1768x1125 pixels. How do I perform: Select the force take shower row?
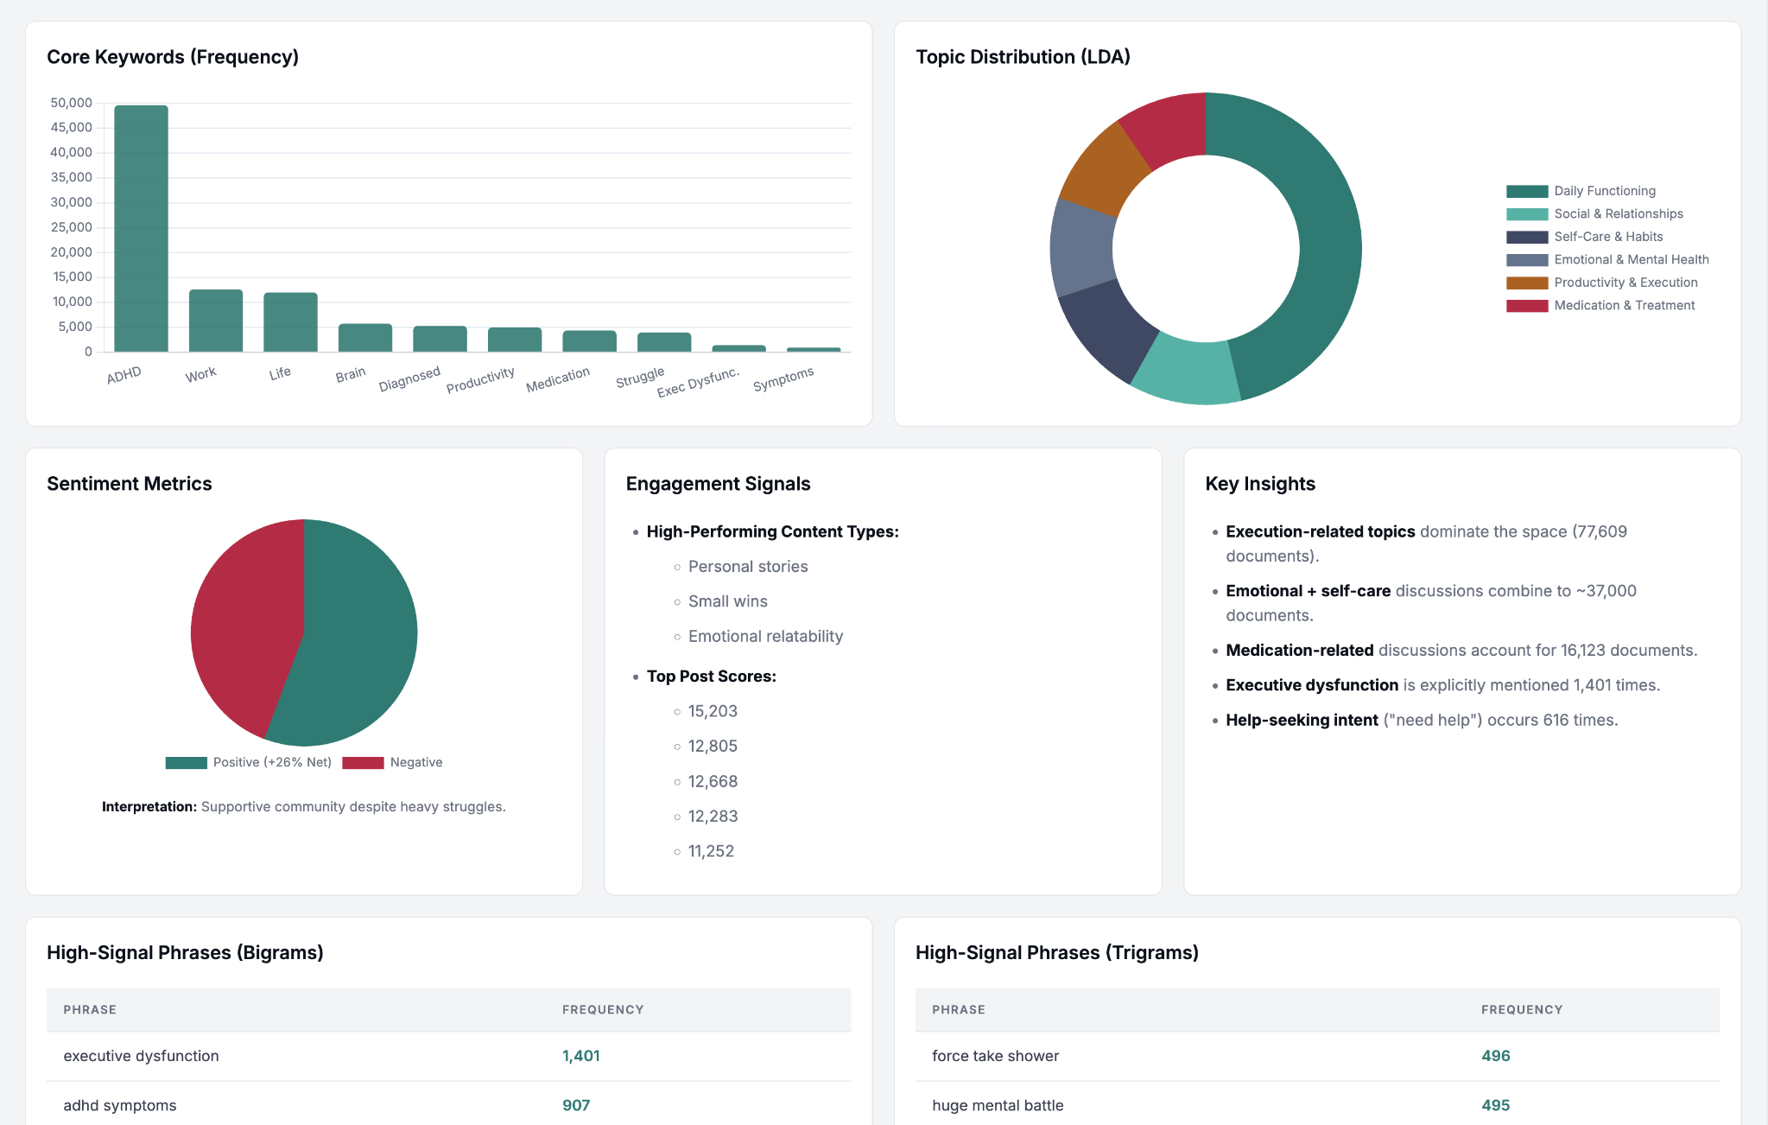[1317, 1056]
